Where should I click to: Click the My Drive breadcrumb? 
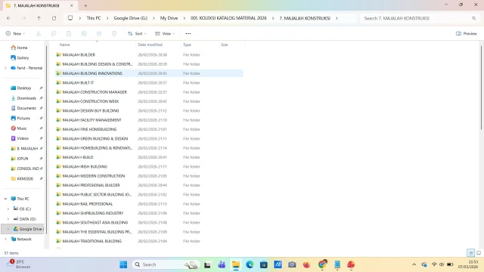pyautogui.click(x=169, y=18)
